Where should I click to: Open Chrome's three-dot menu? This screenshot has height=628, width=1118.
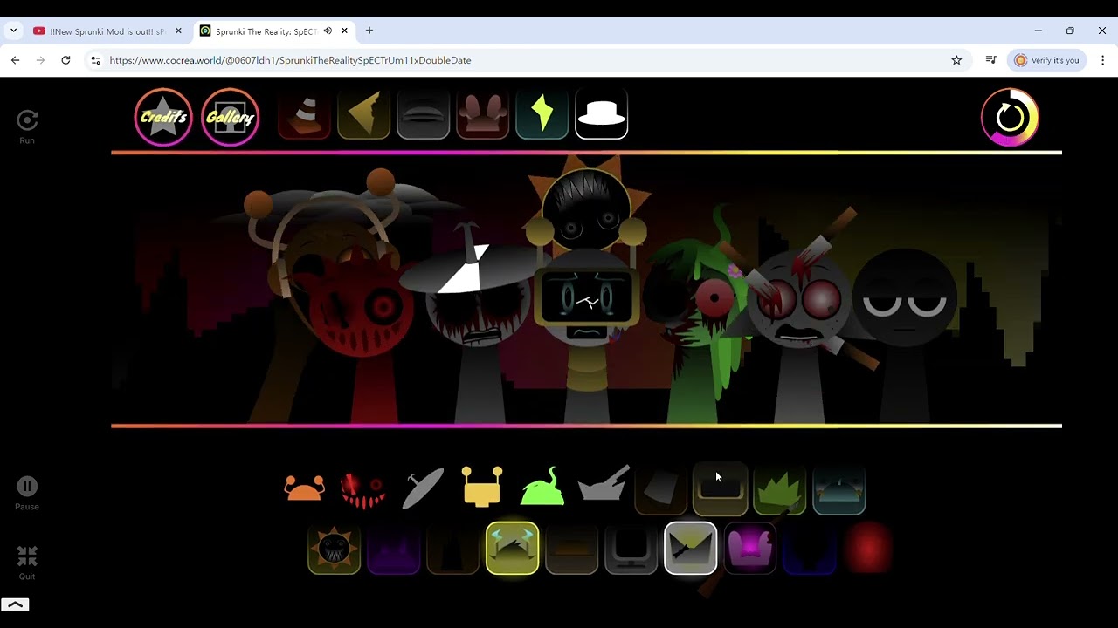1102,60
